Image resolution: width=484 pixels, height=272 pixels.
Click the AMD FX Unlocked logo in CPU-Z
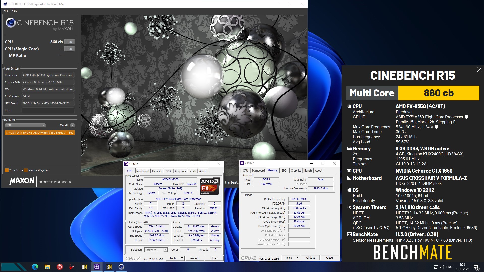(210, 186)
